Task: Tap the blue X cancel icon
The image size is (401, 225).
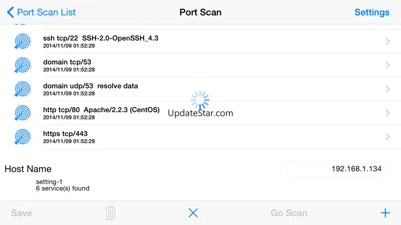Action: point(193,213)
